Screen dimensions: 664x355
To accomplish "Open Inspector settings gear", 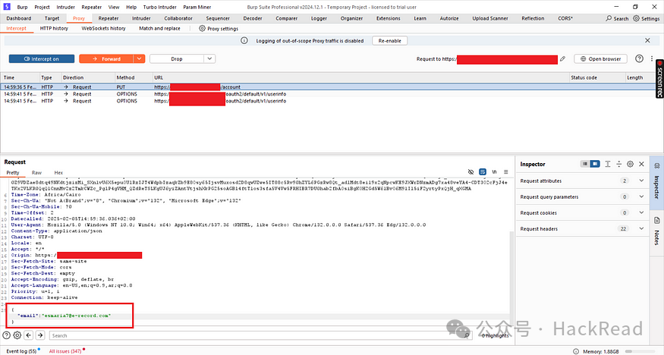I will click(x=630, y=164).
